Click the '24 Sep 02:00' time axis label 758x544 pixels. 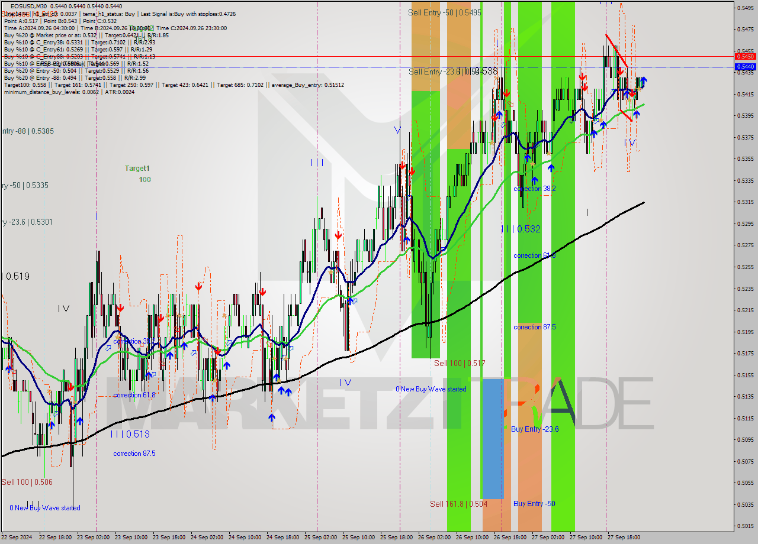[x=207, y=537]
